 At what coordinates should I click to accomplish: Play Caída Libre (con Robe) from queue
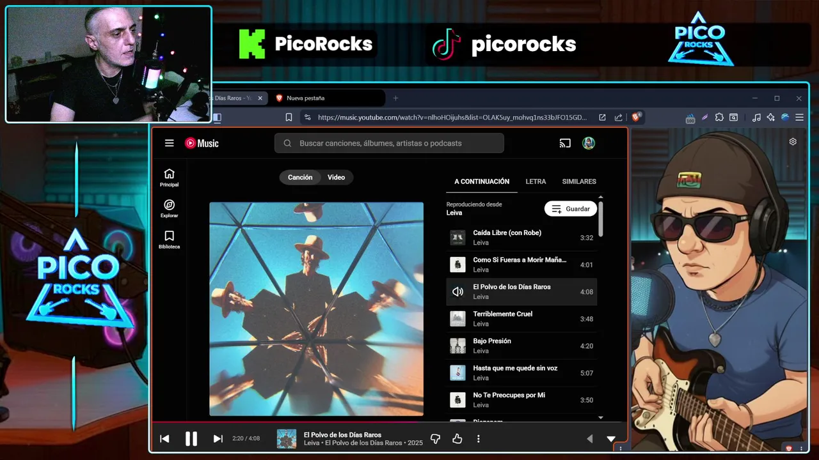point(521,238)
